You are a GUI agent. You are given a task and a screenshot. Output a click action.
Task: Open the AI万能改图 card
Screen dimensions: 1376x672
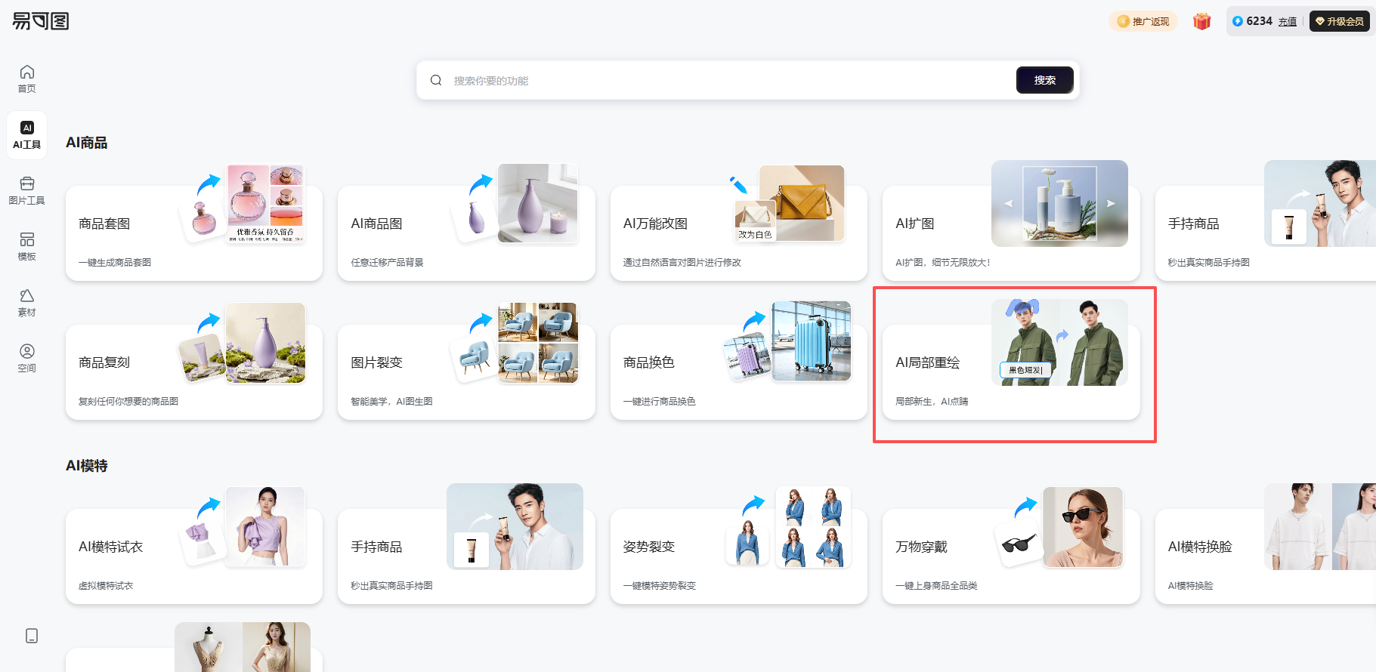[739, 233]
